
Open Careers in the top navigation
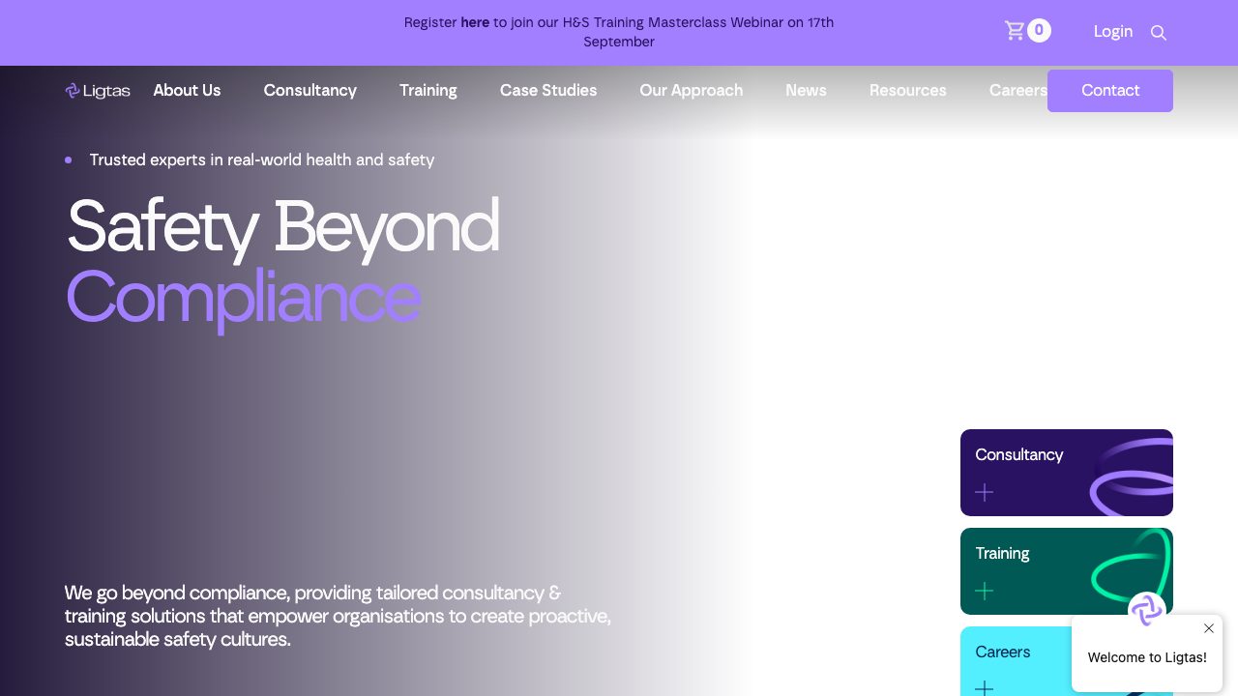click(1017, 90)
